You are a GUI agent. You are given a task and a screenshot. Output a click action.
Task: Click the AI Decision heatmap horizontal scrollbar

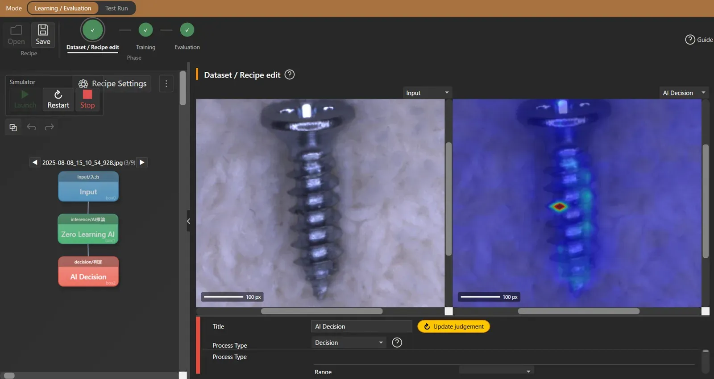point(579,311)
